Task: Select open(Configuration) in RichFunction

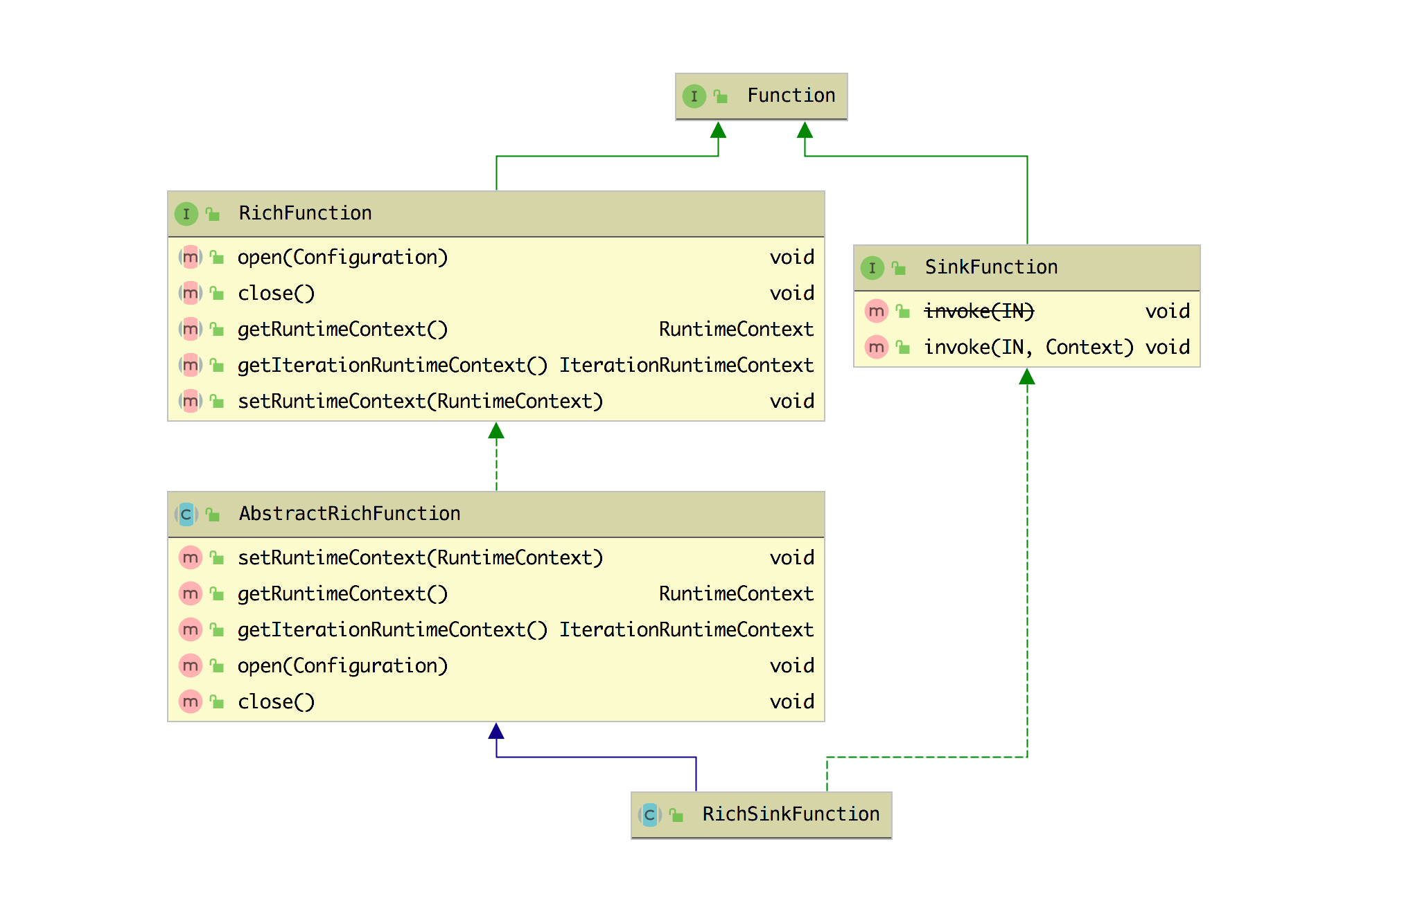Action: (343, 258)
